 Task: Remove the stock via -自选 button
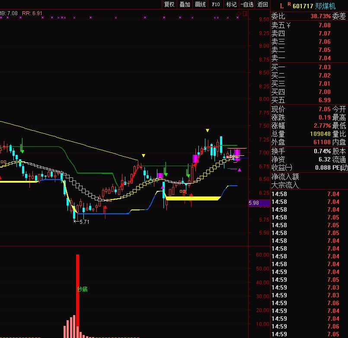247,4
